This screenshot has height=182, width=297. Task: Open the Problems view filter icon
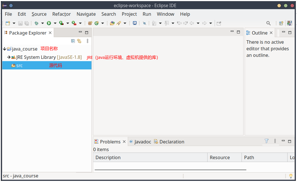tap(266, 141)
